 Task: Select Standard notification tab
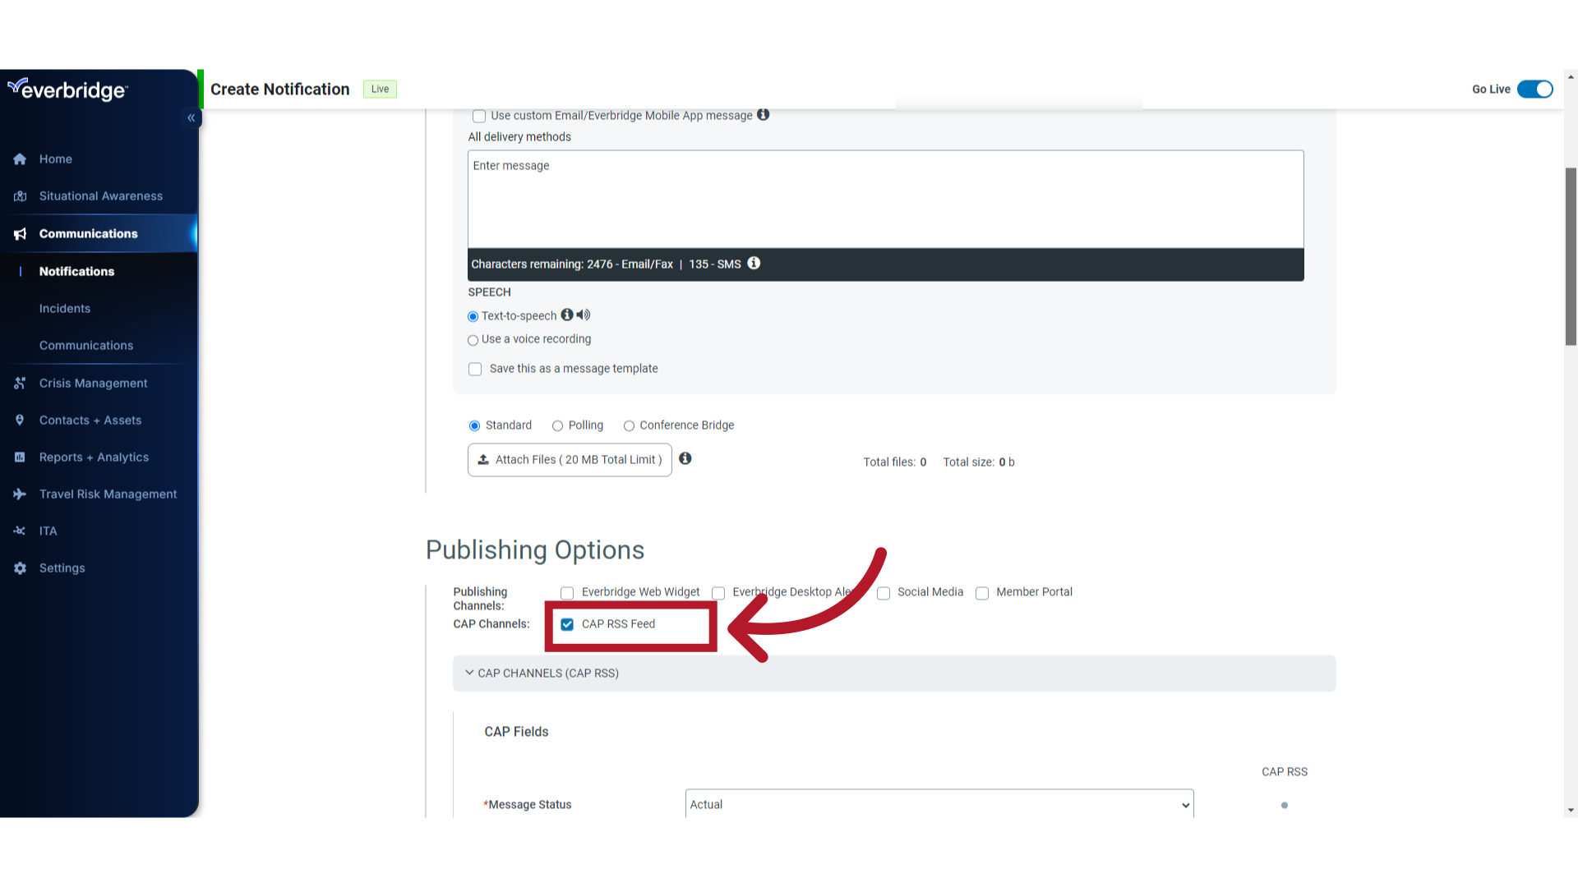[475, 425]
